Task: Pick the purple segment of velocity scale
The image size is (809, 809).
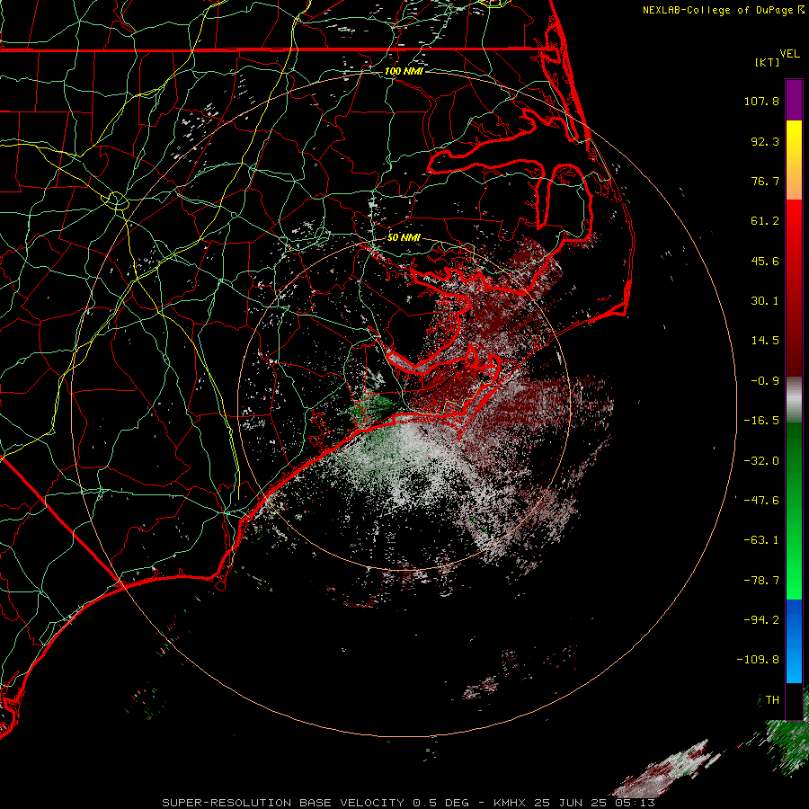Action: 794,100
